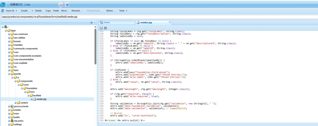Switch to the render.jsp tab

[153, 23]
